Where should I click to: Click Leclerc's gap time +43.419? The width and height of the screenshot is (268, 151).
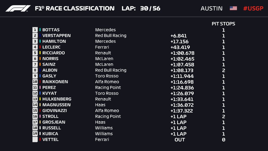tap(180, 47)
